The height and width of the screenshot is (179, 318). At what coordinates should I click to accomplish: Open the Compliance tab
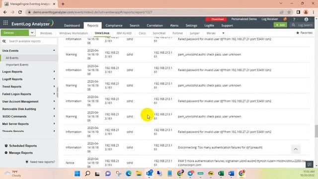click(x=114, y=25)
